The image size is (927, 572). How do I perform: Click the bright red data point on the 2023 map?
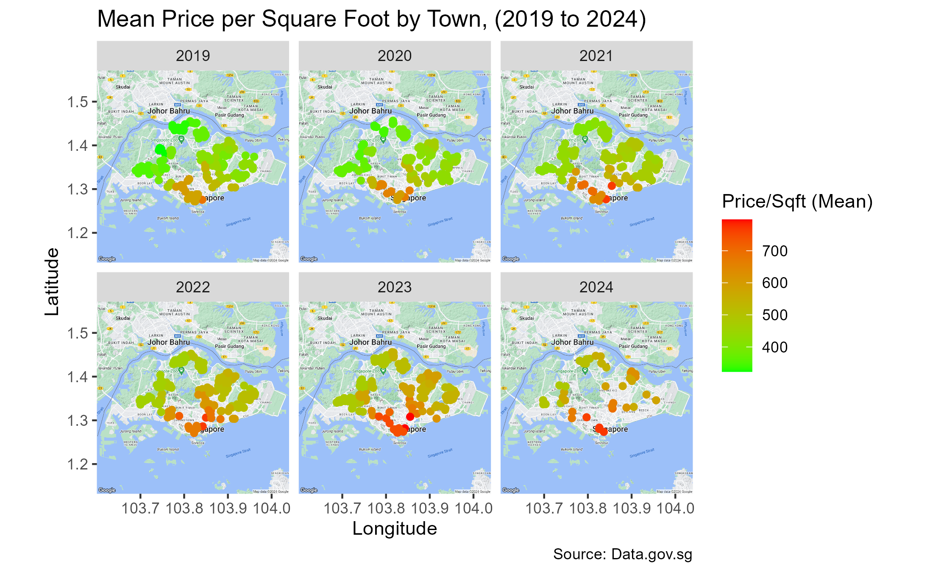tap(410, 417)
